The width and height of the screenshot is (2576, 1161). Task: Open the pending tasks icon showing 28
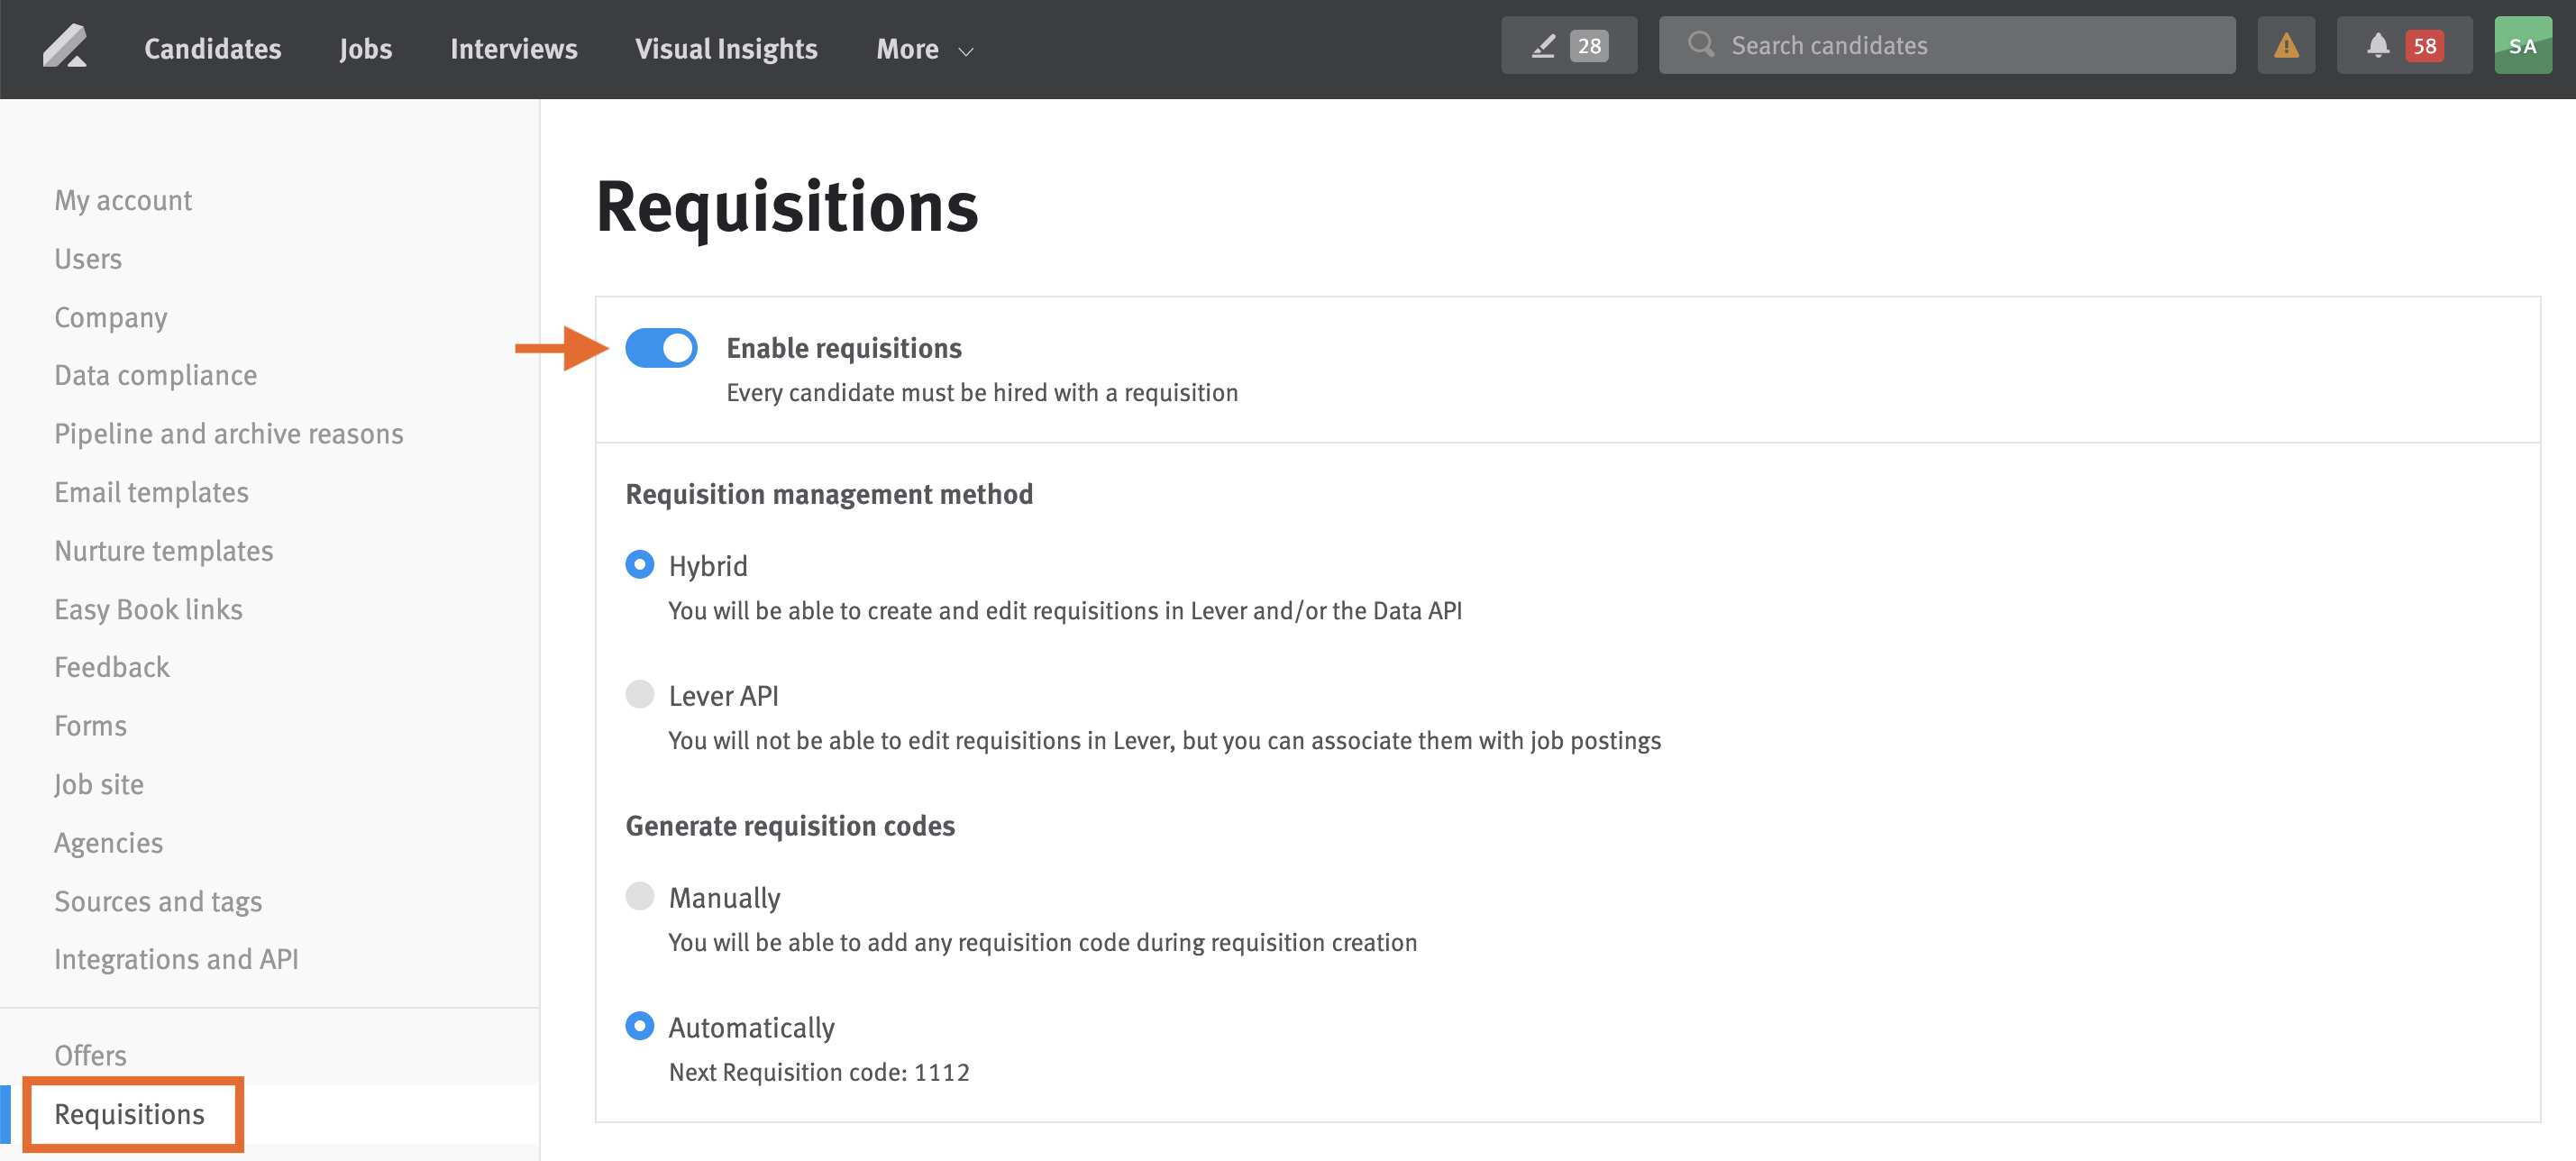pos(1568,44)
